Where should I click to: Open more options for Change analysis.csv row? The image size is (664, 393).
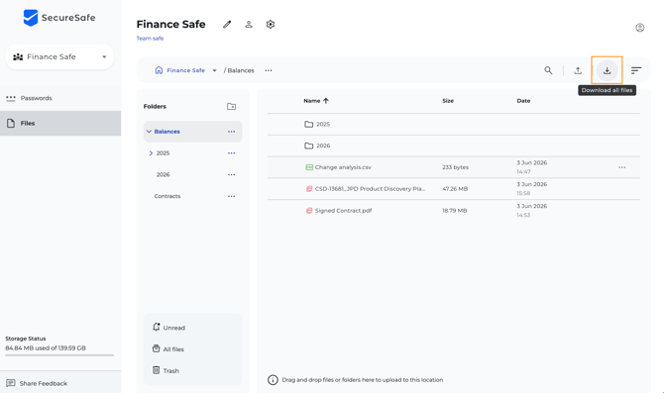(621, 167)
